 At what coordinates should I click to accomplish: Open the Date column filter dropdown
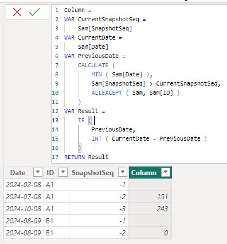(x=38, y=172)
